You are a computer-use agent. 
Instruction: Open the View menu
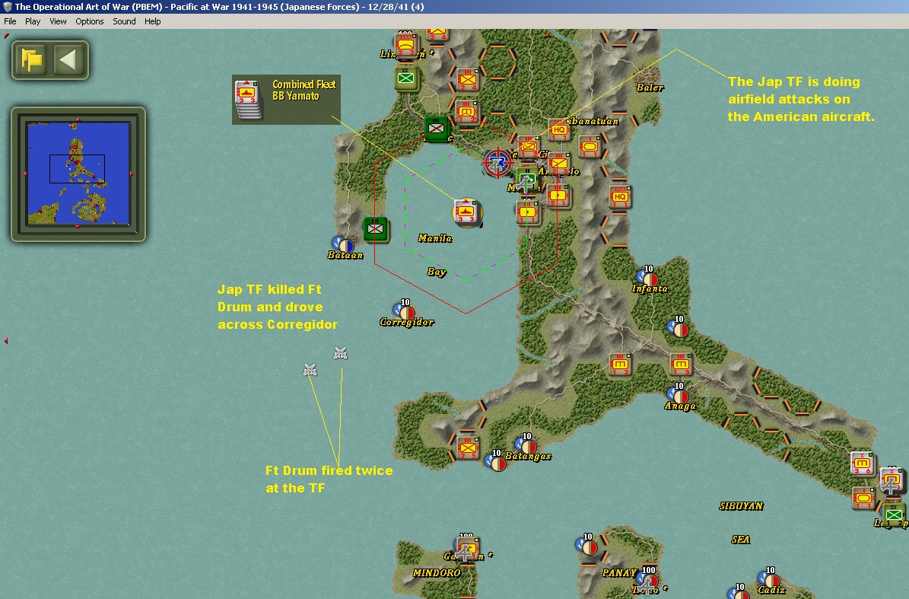click(x=58, y=21)
